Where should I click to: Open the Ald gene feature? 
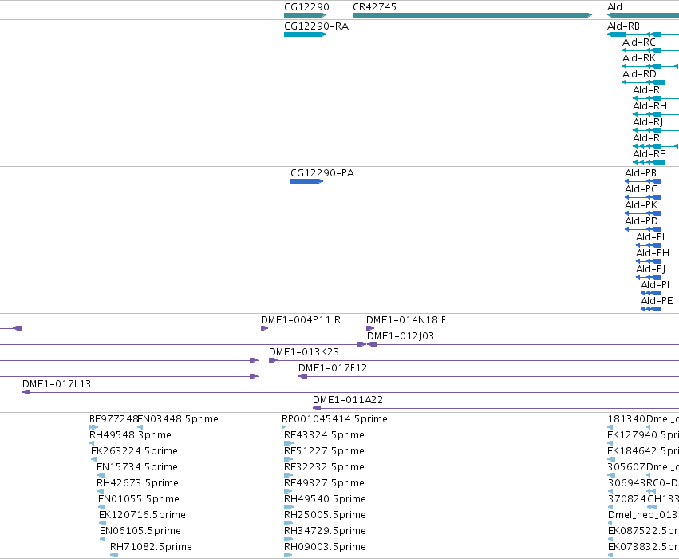pyautogui.click(x=643, y=15)
